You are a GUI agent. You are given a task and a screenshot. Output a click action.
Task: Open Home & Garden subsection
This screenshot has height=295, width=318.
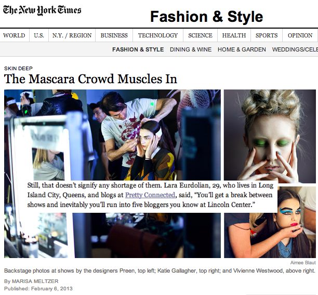tap(242, 49)
